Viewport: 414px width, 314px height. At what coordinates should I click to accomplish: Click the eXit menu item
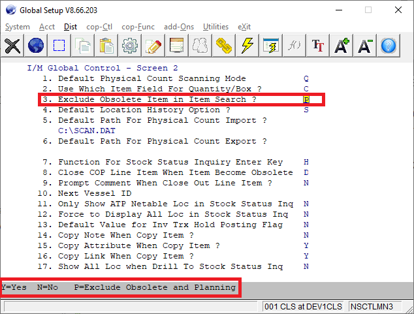click(244, 27)
